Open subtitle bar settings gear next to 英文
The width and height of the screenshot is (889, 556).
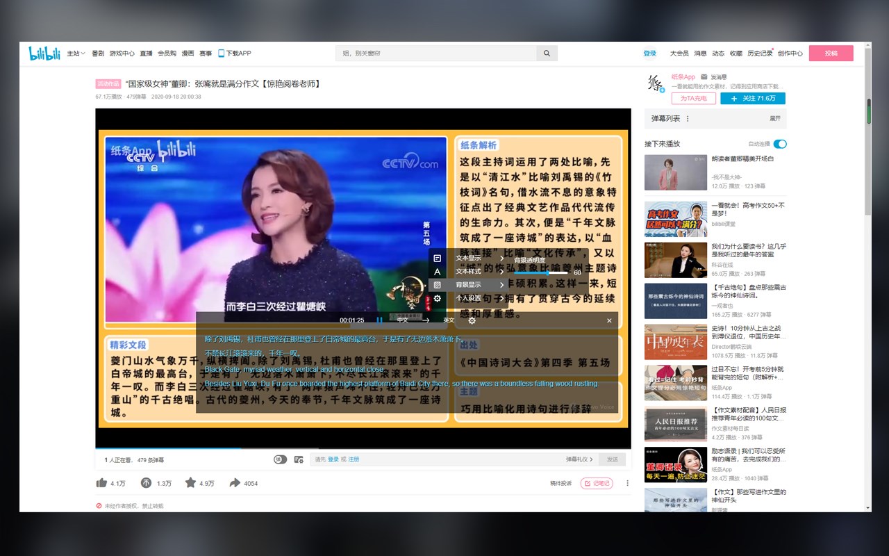coord(472,320)
